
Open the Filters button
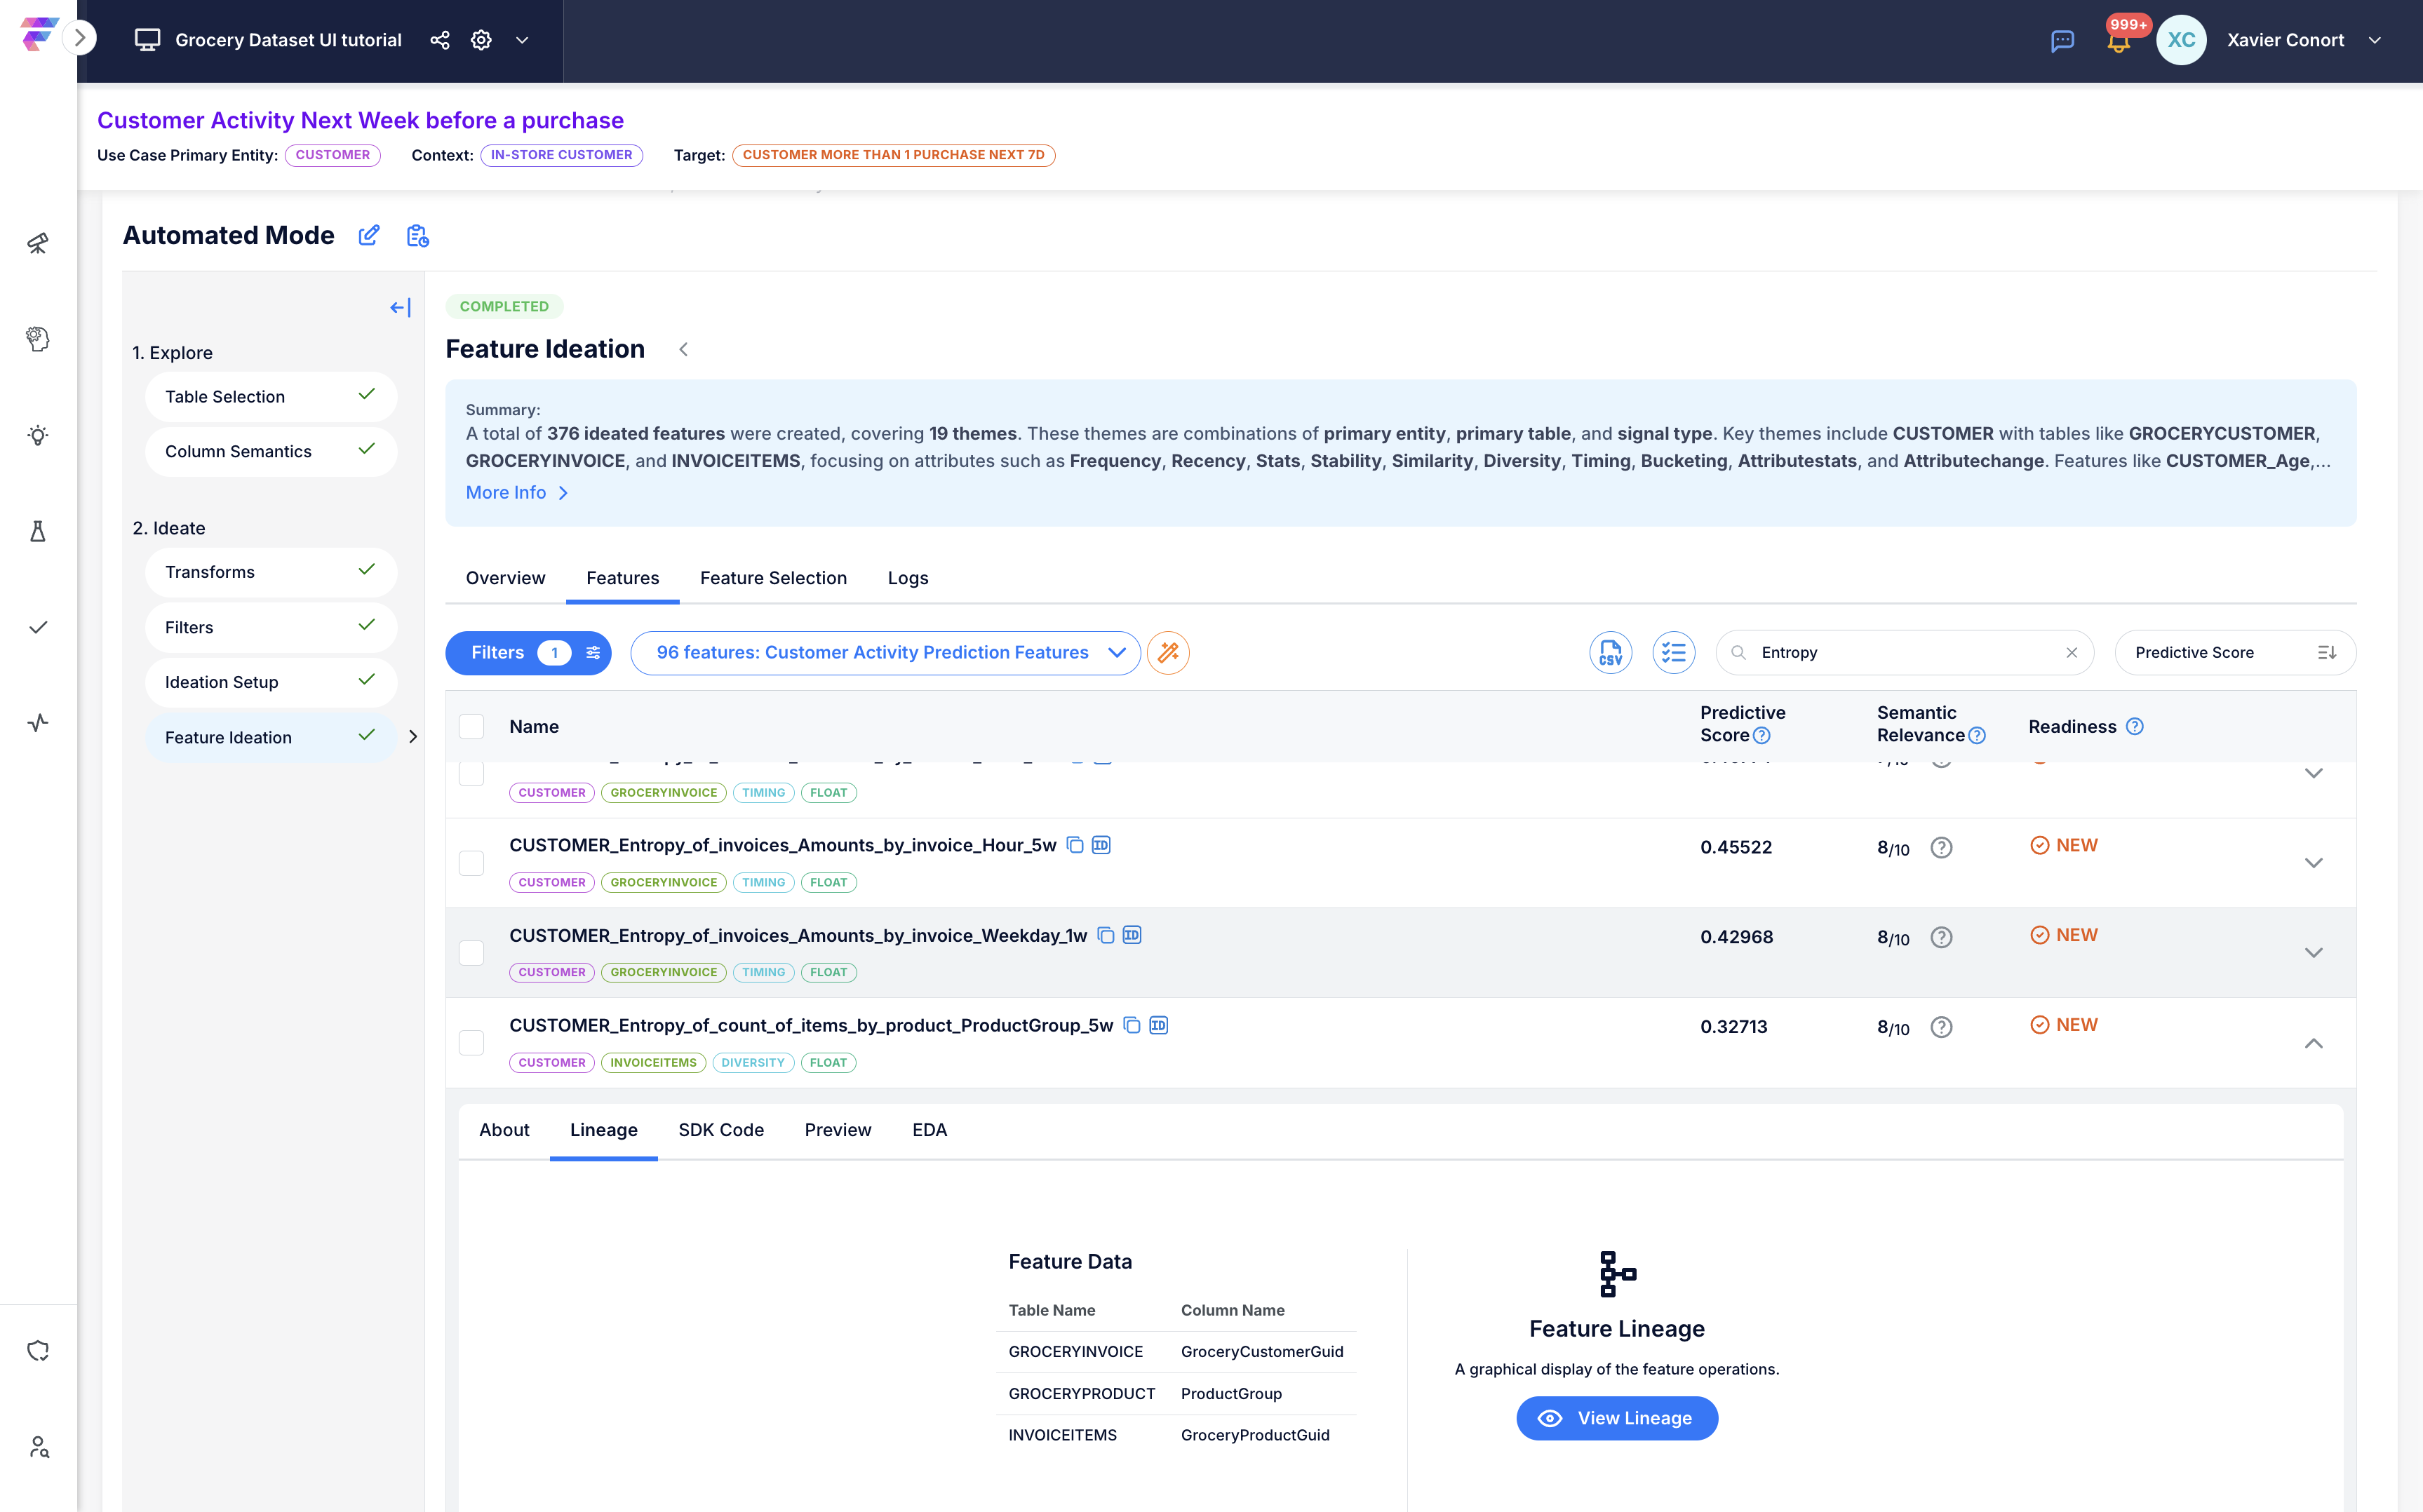click(x=528, y=653)
